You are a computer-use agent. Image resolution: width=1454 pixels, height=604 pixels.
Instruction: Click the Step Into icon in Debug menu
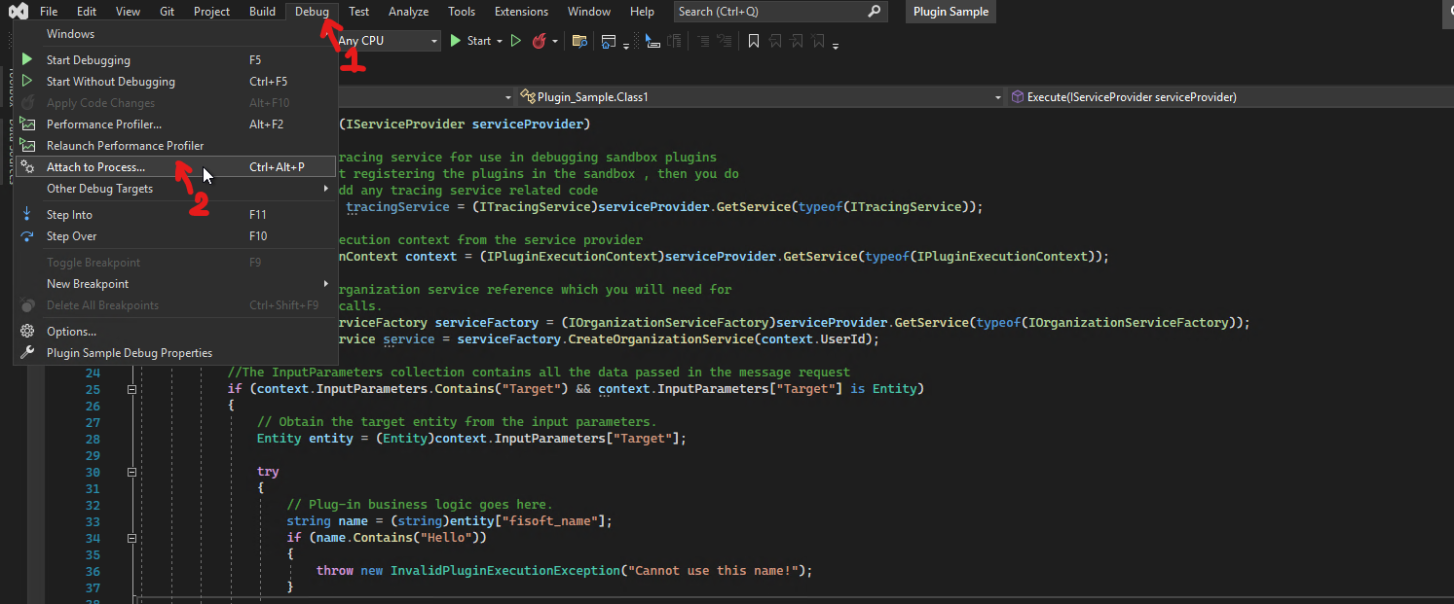point(28,214)
